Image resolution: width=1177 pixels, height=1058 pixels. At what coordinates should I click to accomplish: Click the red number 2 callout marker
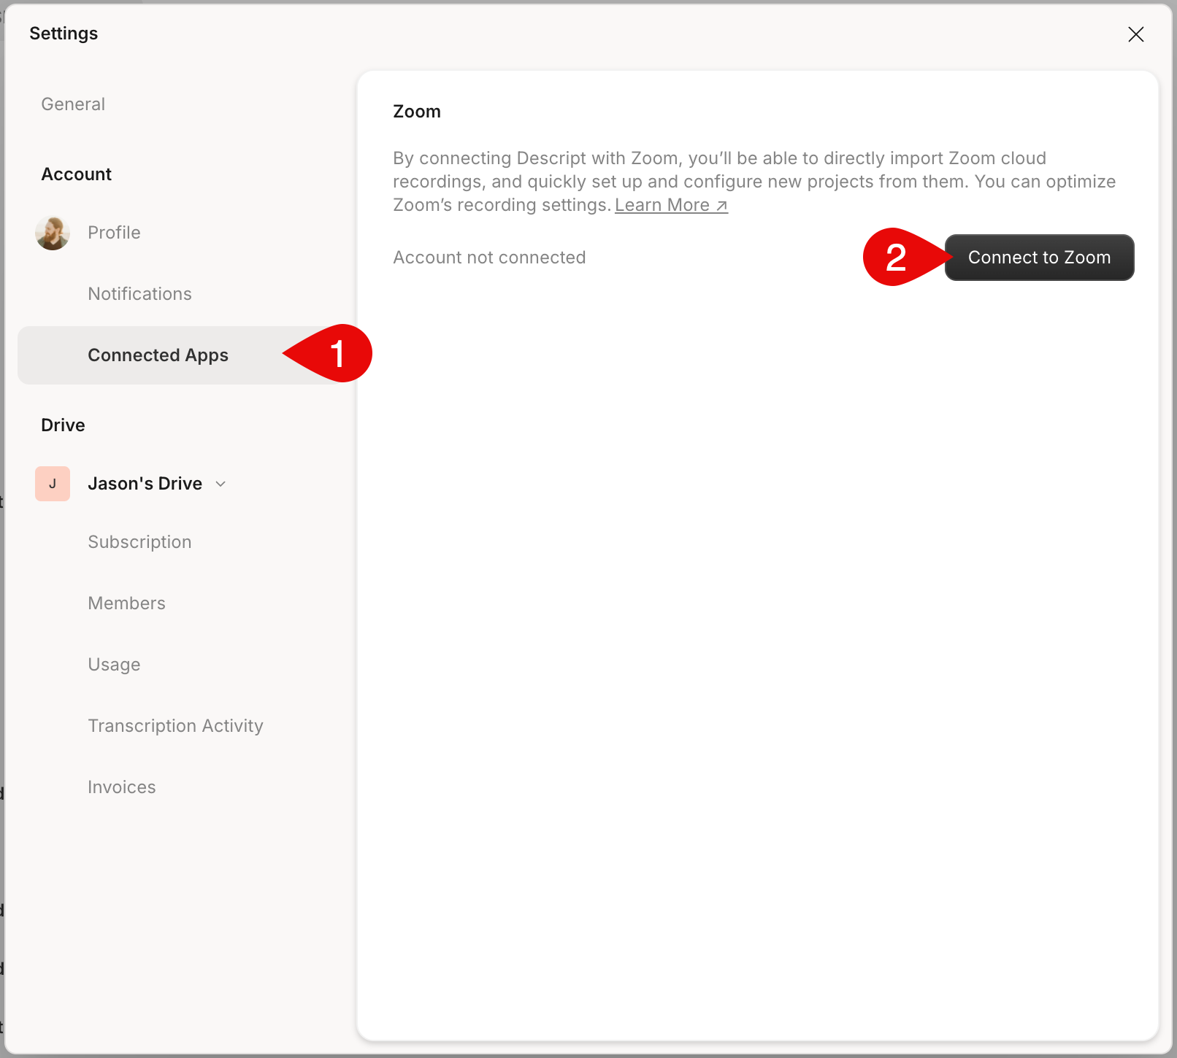point(897,258)
